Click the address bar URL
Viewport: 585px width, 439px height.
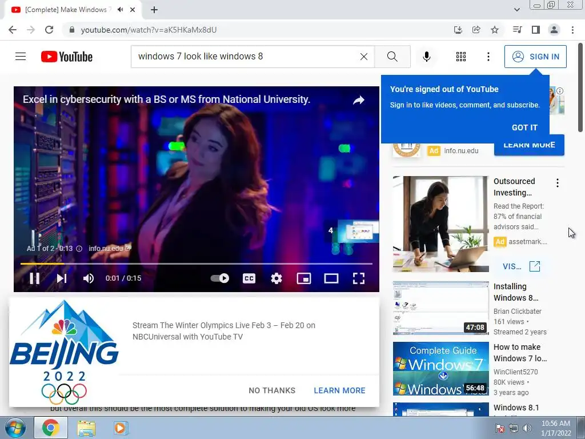pyautogui.click(x=149, y=30)
